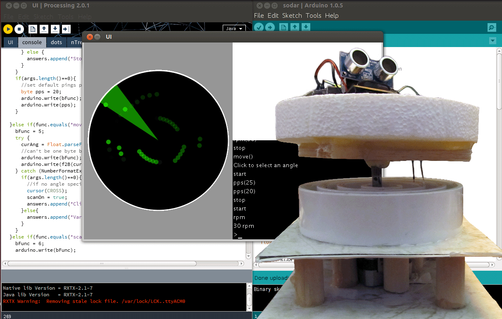
Task: Create a new sketch in Processing
Action: 32,29
